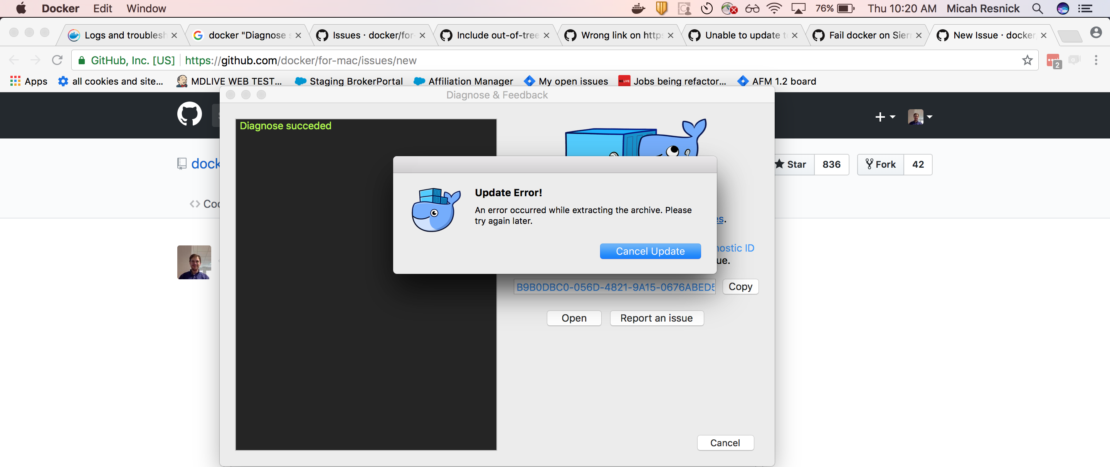
Task: Bookmark this page with star icon
Action: (1027, 60)
